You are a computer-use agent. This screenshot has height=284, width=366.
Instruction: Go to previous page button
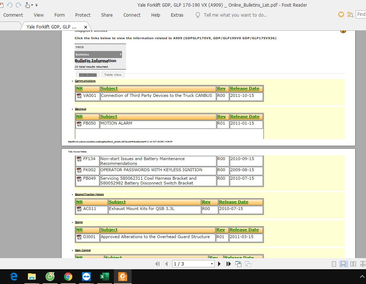(x=166, y=264)
